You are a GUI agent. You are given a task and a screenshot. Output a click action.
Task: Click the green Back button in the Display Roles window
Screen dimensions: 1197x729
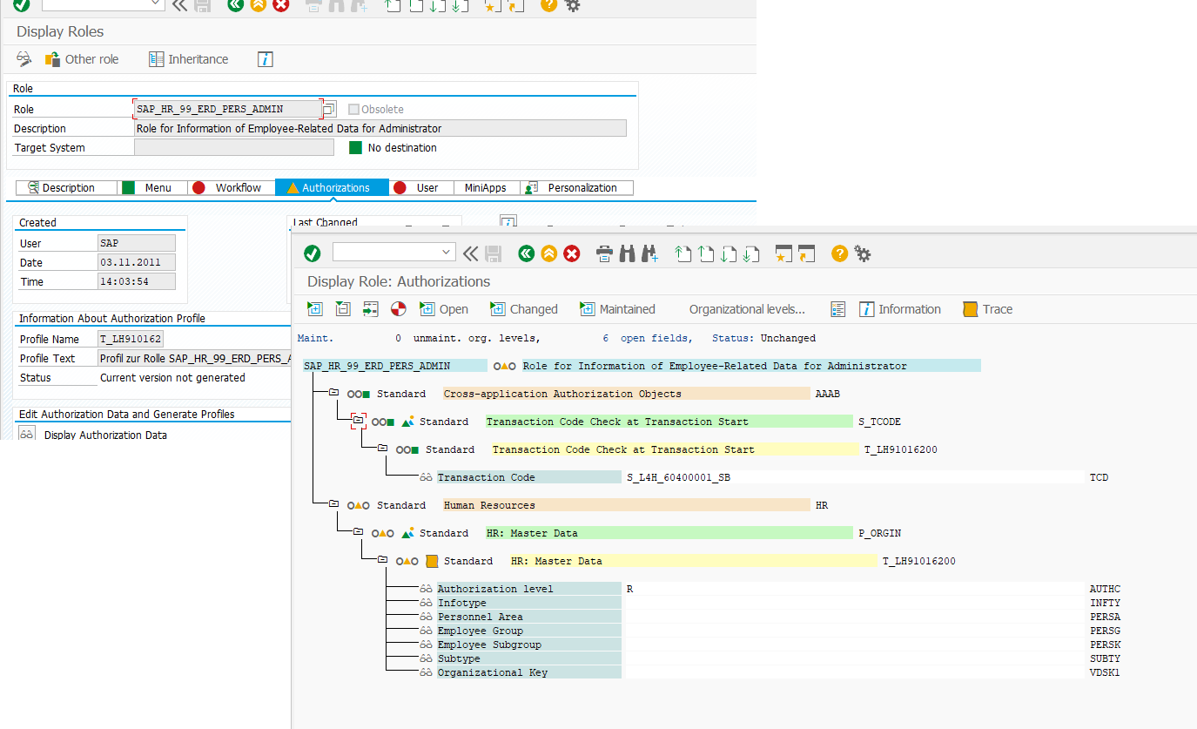[235, 5]
